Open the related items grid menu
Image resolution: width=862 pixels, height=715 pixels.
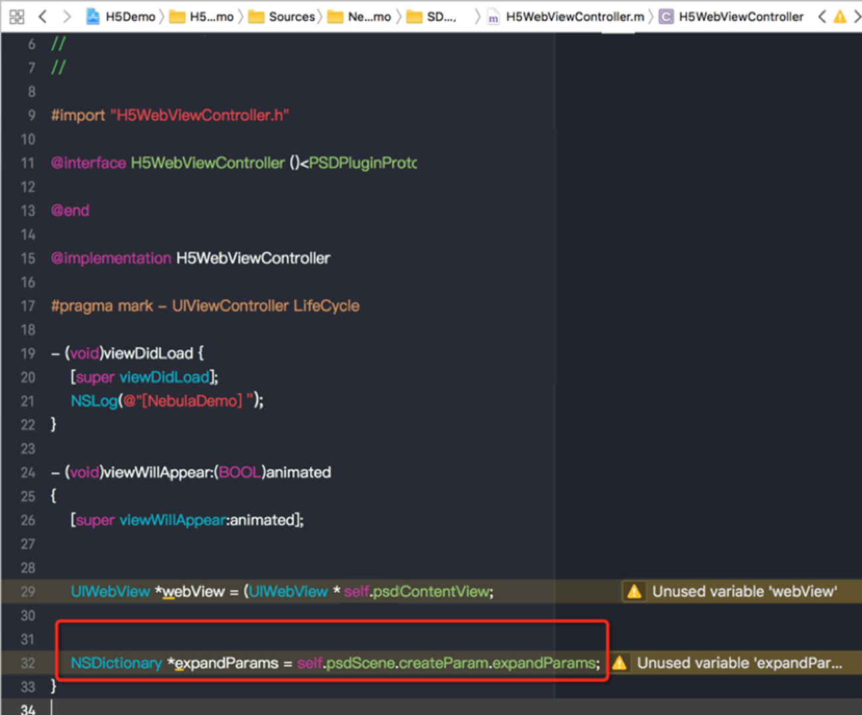tap(17, 17)
